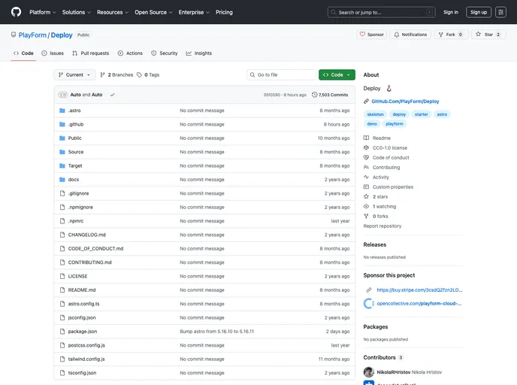
Task: Expand the green Code dropdown button
Action: pos(337,75)
